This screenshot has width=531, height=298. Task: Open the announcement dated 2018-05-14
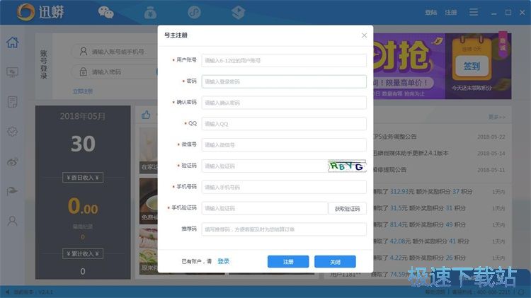438,153
